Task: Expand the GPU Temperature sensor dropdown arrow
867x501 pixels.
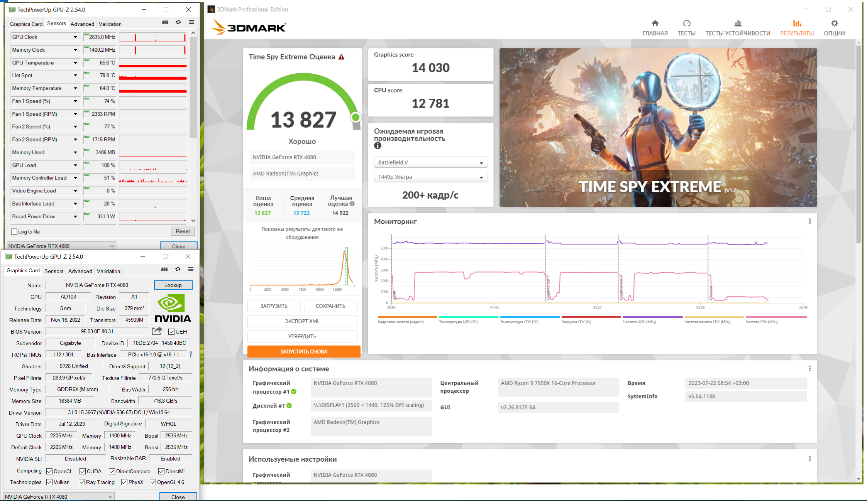Action: click(75, 63)
